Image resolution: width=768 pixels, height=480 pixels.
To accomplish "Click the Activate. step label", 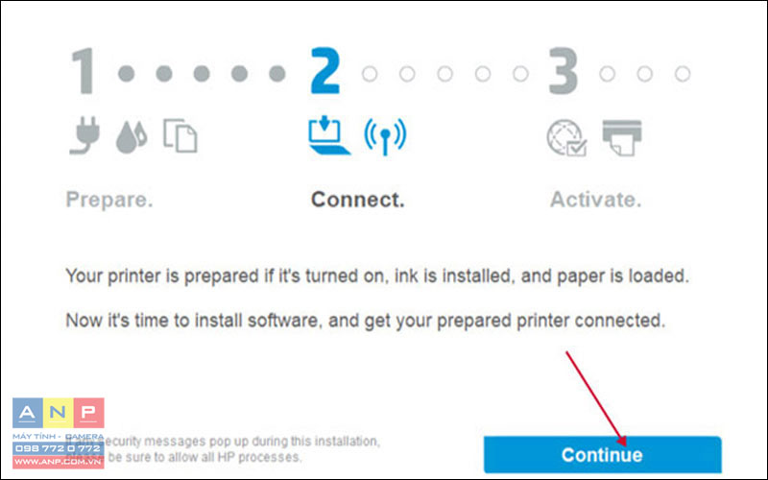I will click(595, 200).
